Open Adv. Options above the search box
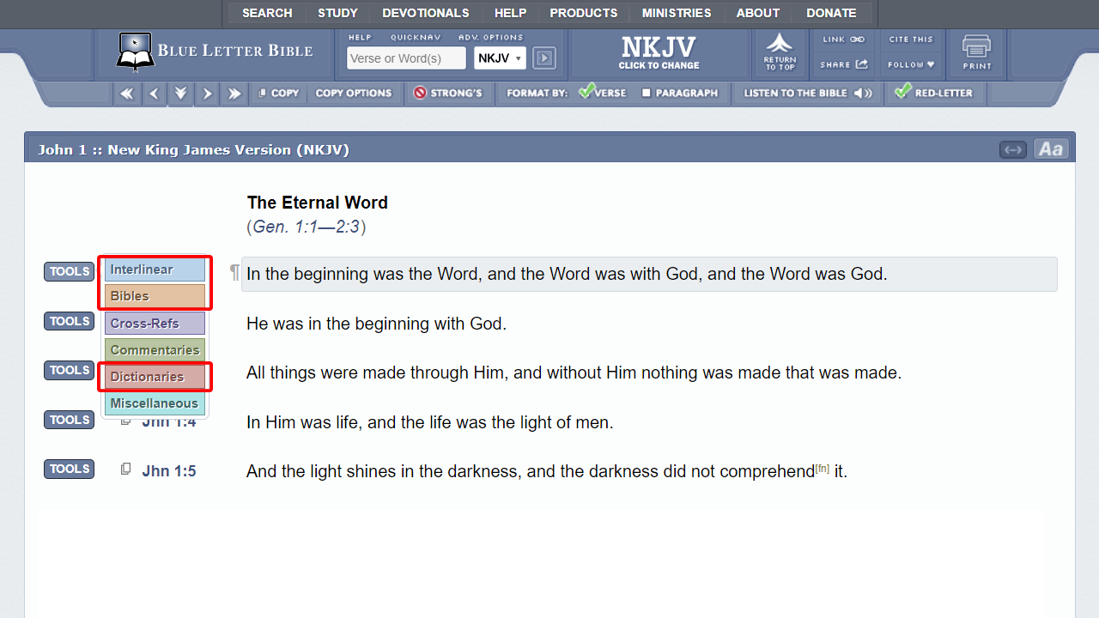This screenshot has width=1099, height=618. coord(490,38)
